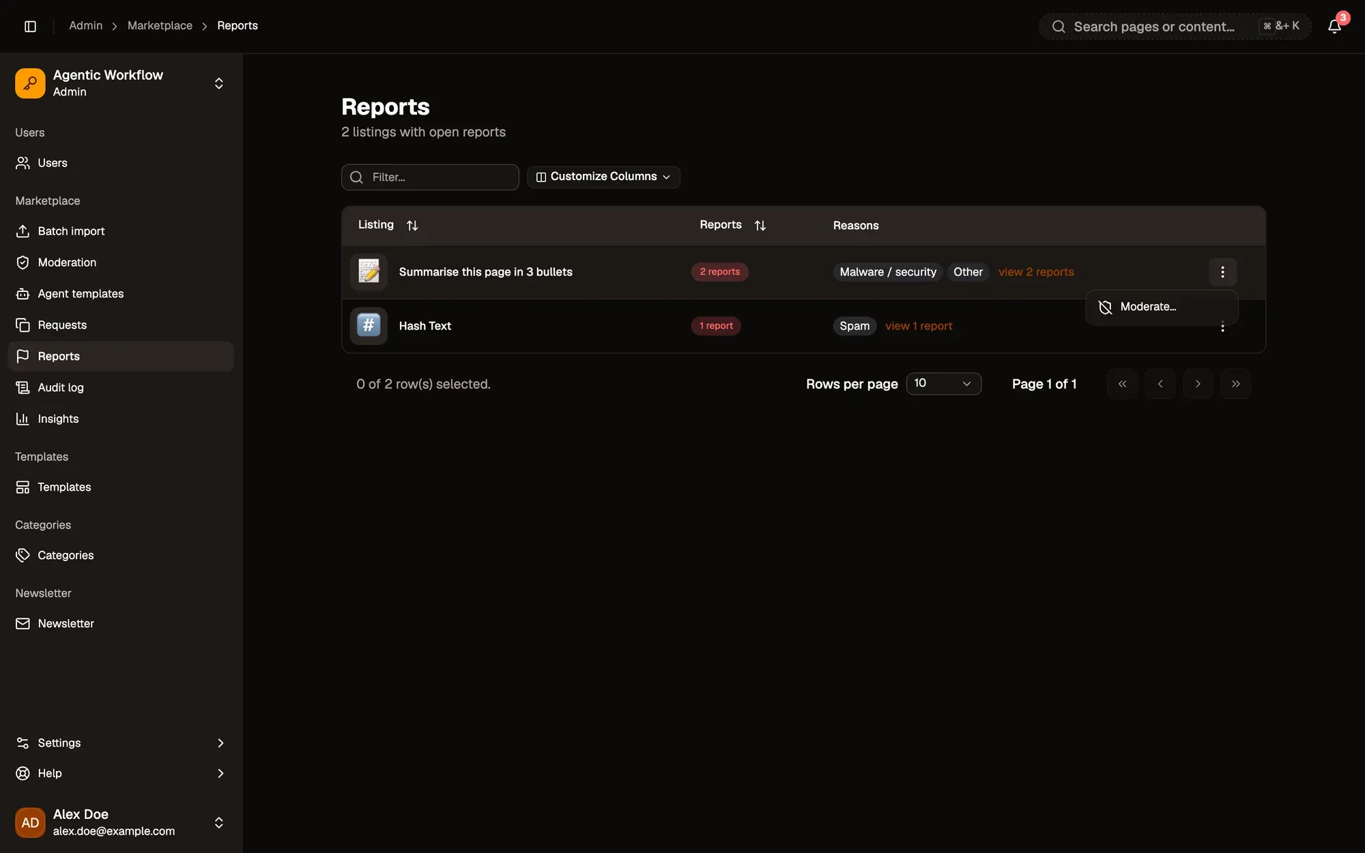Screen dimensions: 1365x853
Task: Click Search pages or content box
Action: click(x=1175, y=27)
